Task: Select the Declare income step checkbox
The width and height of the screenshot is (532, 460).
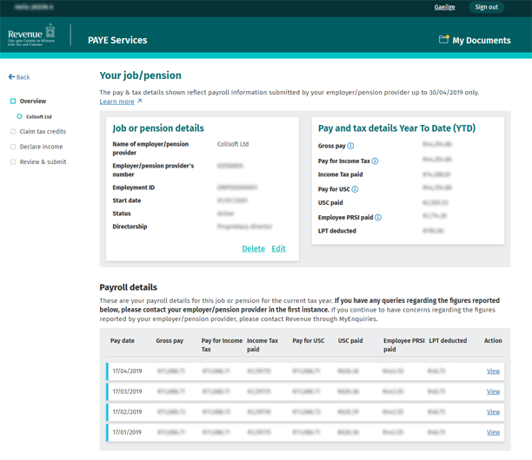Action: click(13, 147)
